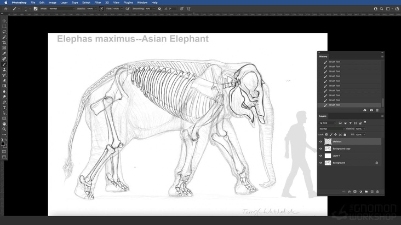Open the Window menu
Screen dimensions: 401x225
(142, 3)
